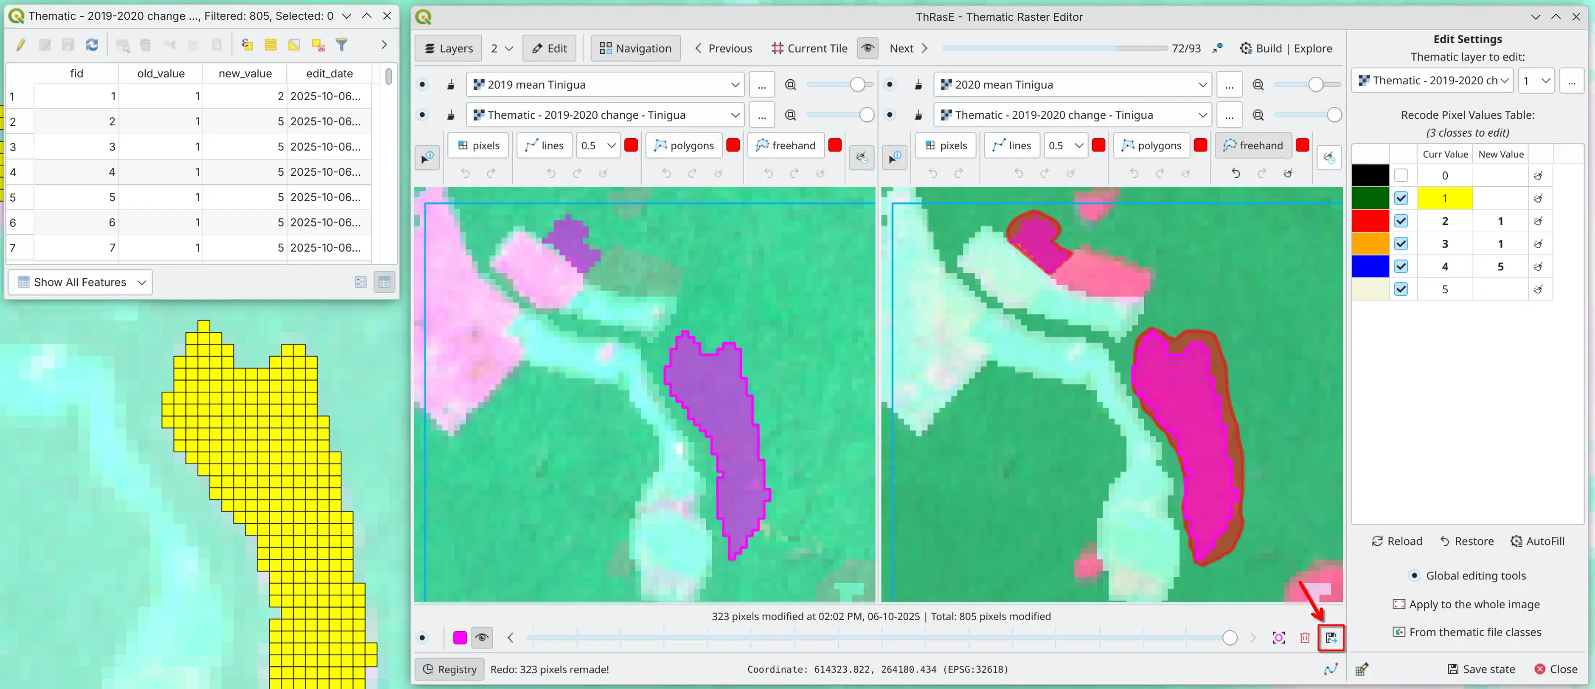This screenshot has height=689, width=1595.
Task: Open the Layers menu button
Action: (448, 48)
